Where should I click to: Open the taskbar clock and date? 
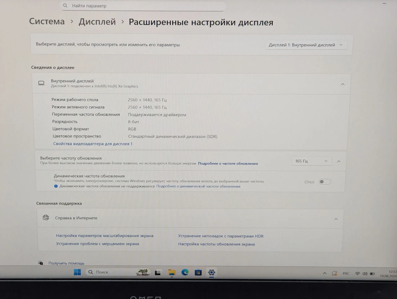[388, 274]
